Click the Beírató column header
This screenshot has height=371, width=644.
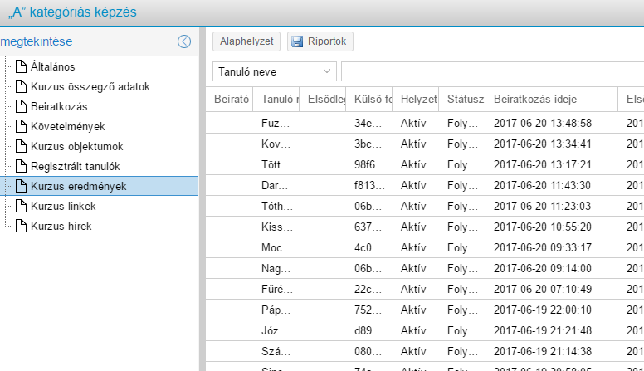click(230, 100)
